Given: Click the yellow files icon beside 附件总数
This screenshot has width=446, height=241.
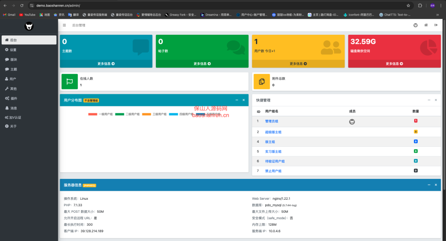Looking at the screenshot, I should pyautogui.click(x=262, y=82).
